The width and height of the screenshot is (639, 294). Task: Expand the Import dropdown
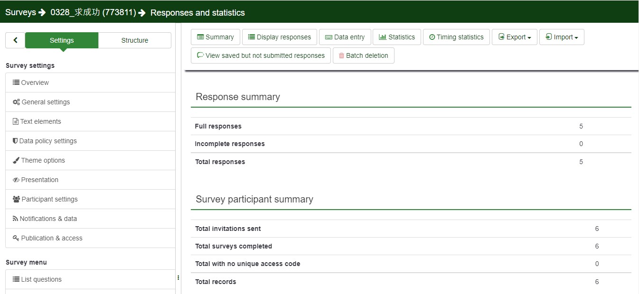coord(562,37)
